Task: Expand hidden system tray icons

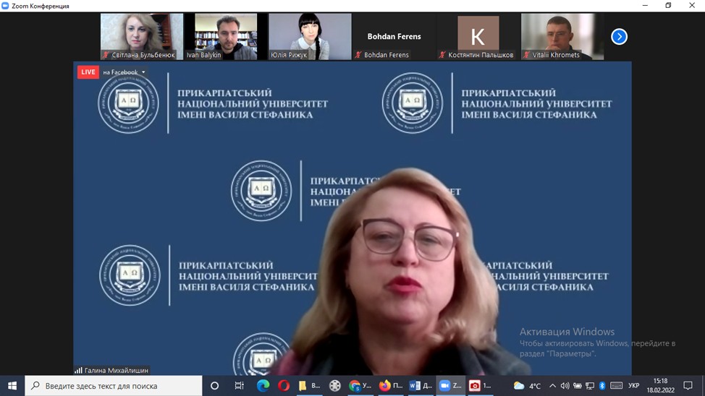Action: 552,386
